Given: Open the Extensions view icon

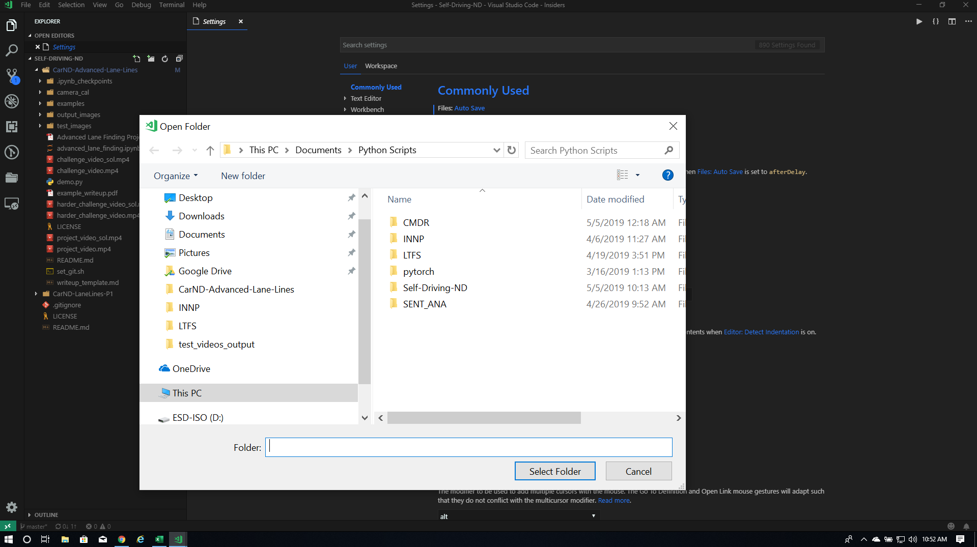Looking at the screenshot, I should (12, 127).
